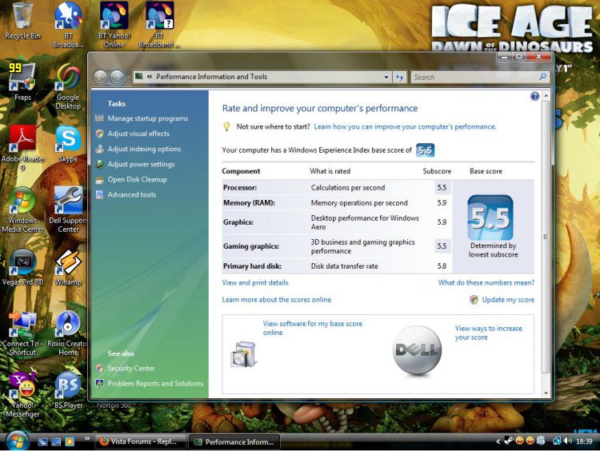
Task: Expand the quick launch overflow chevron
Action: 87,439
